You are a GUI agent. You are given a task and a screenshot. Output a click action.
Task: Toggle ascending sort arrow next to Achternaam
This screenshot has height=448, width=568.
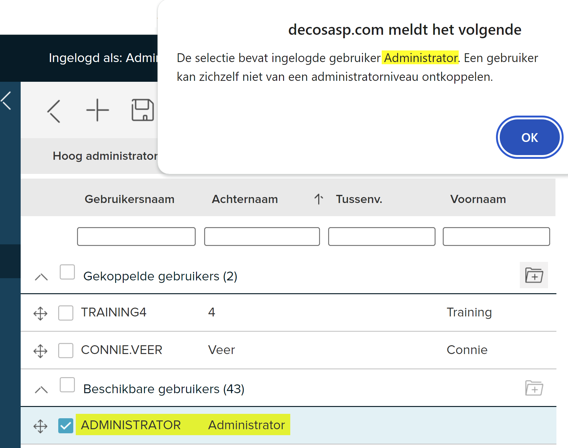click(x=318, y=199)
